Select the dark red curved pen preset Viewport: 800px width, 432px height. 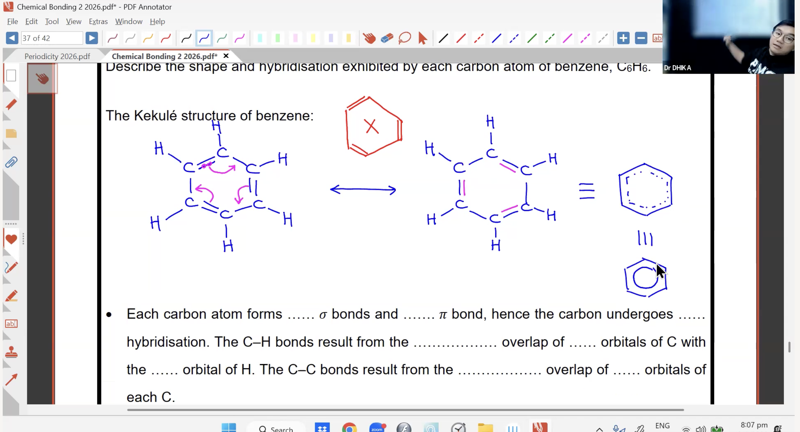point(113,38)
